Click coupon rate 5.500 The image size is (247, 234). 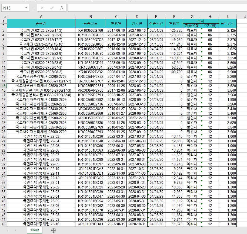point(228,72)
